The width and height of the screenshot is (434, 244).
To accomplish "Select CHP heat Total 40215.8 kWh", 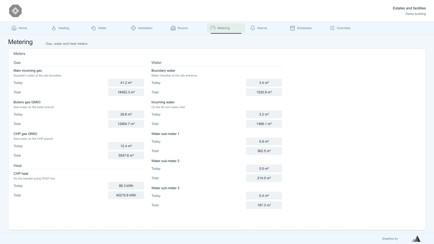I will pyautogui.click(x=126, y=195).
